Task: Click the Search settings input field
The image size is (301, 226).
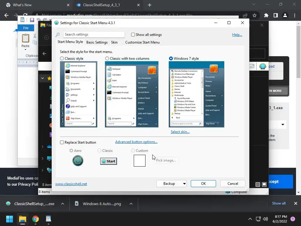Action: pos(94,35)
